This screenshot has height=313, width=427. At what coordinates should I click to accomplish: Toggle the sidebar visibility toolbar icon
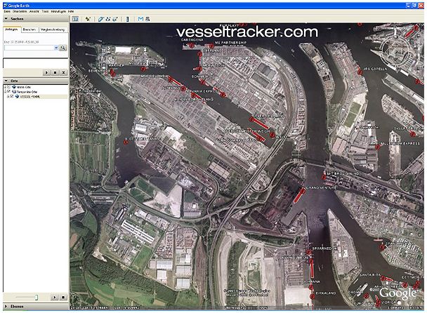pyautogui.click(x=75, y=19)
